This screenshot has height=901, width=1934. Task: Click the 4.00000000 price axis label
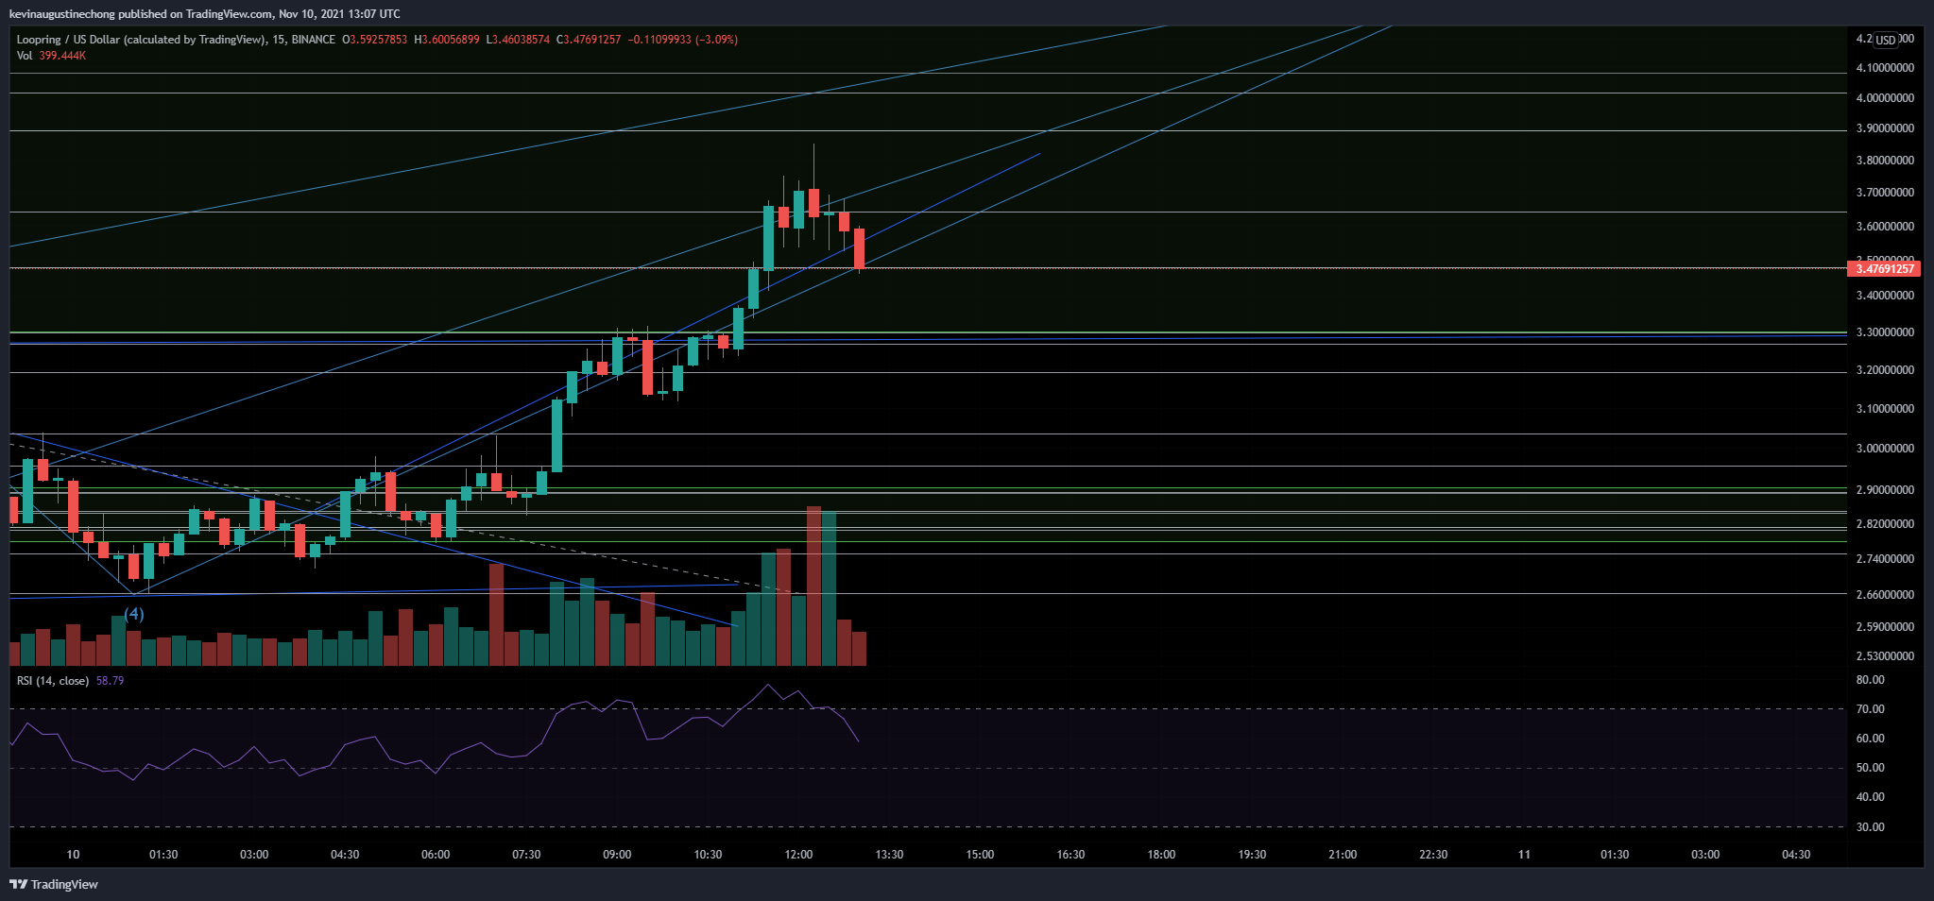pos(1885,98)
